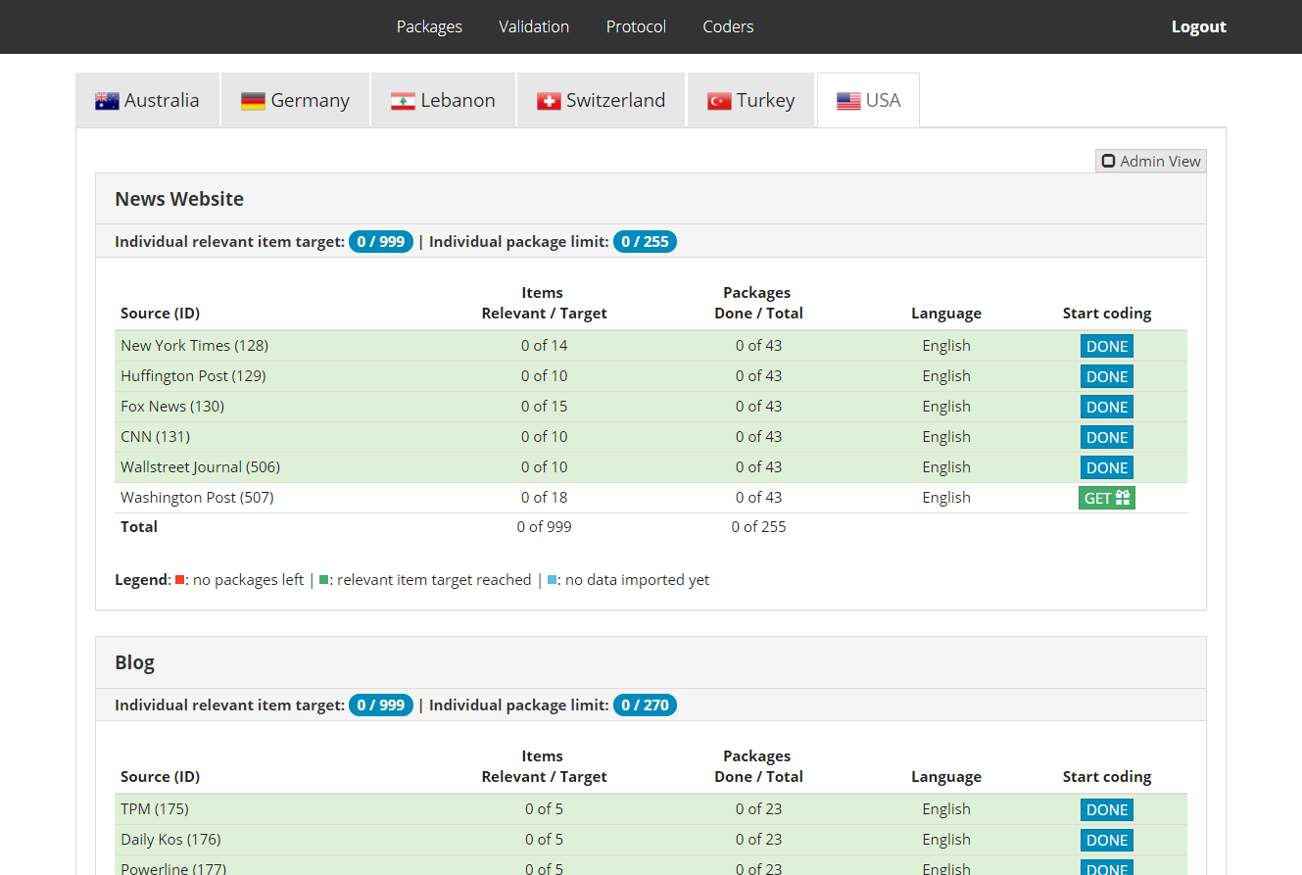
Task: Click DONE button for TPM
Action: coord(1107,809)
